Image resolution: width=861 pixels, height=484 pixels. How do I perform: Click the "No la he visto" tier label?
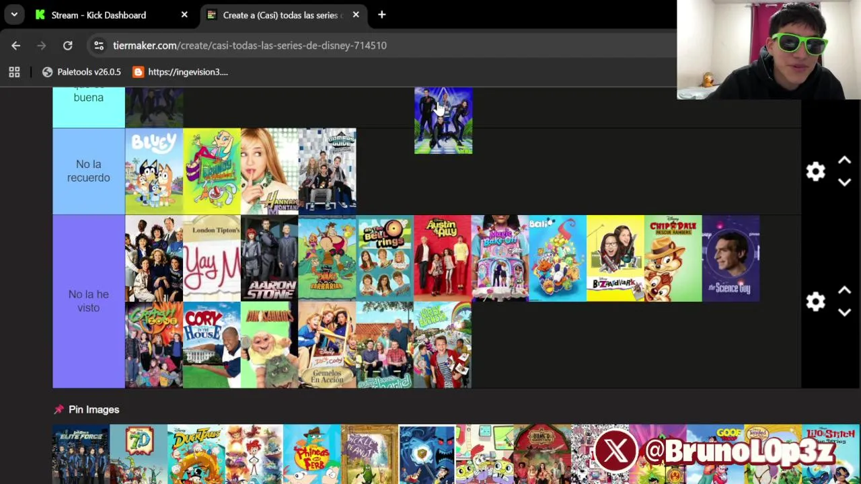pos(88,301)
